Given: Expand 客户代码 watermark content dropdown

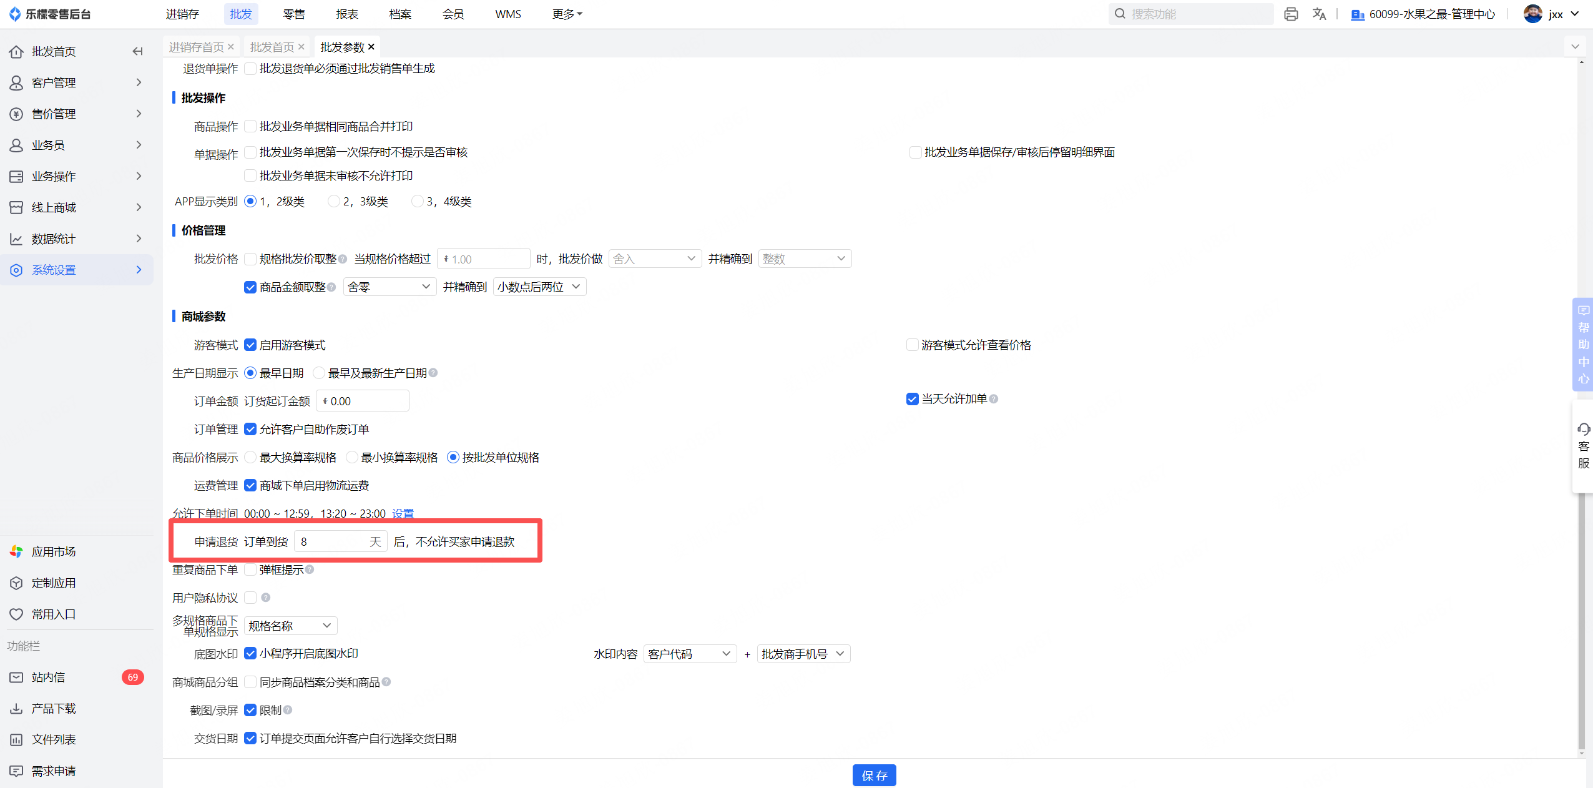Looking at the screenshot, I should click(x=689, y=654).
